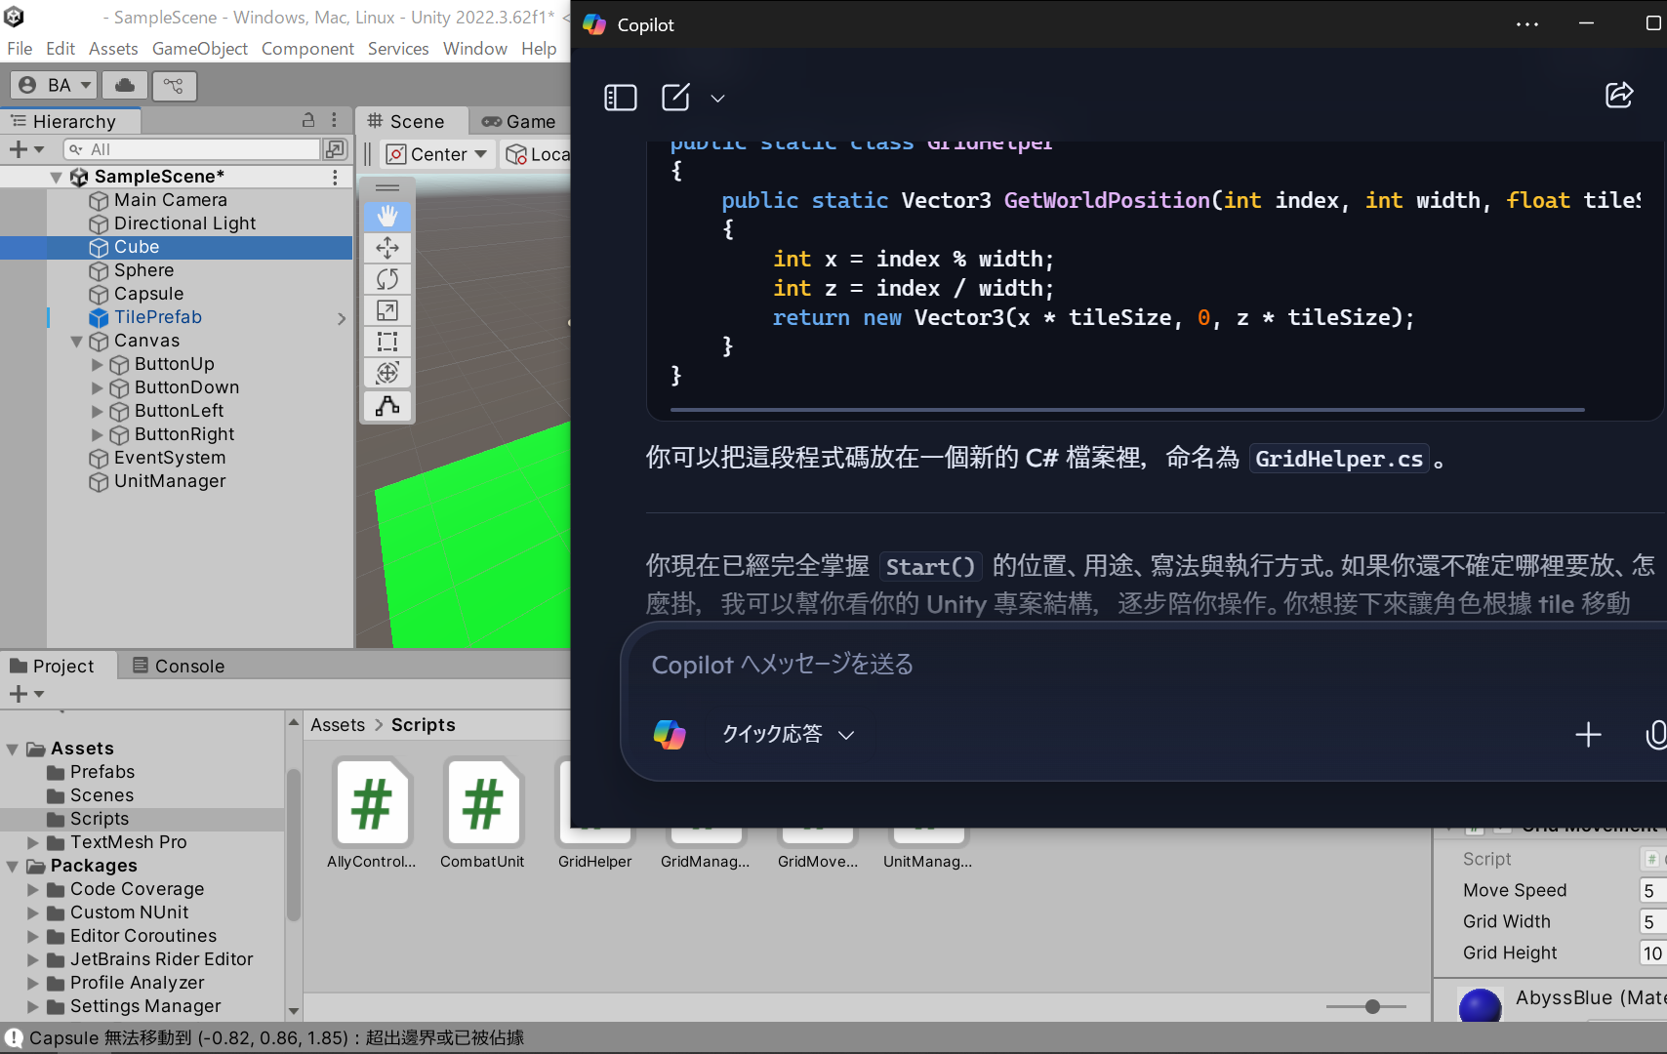Click the Project tree scrollbar down arrow
This screenshot has height=1054, width=1667.
coord(294,1012)
